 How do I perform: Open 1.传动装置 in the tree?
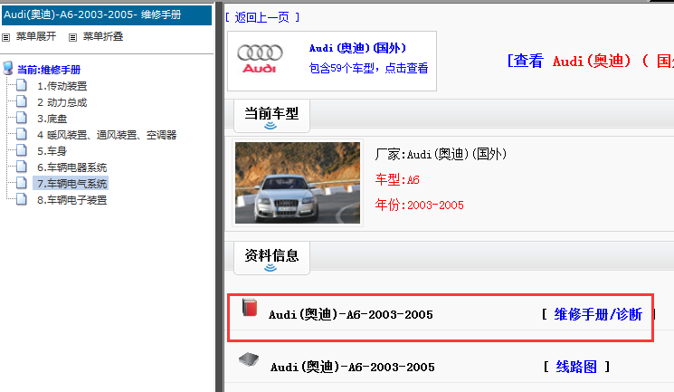pos(62,86)
